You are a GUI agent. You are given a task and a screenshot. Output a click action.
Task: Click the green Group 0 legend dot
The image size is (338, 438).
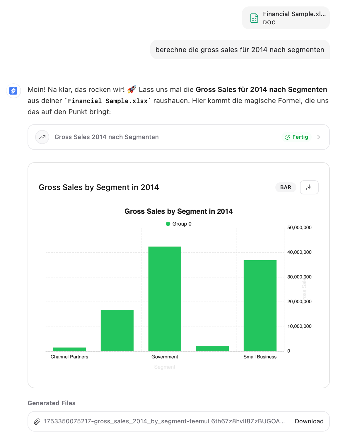[168, 224]
